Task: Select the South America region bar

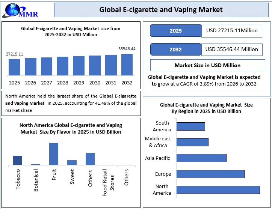Action: (190, 126)
